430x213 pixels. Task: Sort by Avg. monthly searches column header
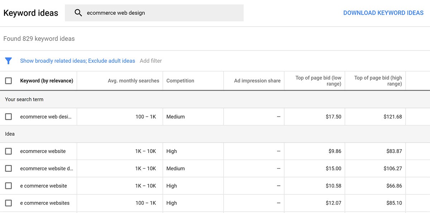click(x=133, y=81)
